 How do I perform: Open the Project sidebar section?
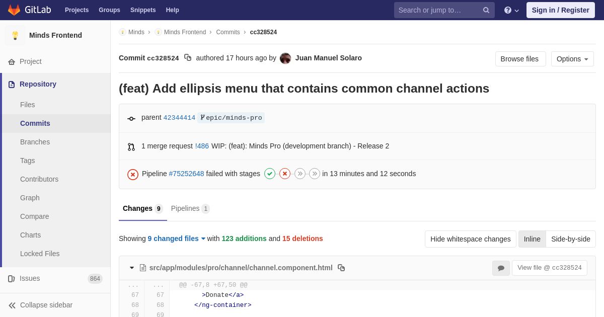[55, 61]
